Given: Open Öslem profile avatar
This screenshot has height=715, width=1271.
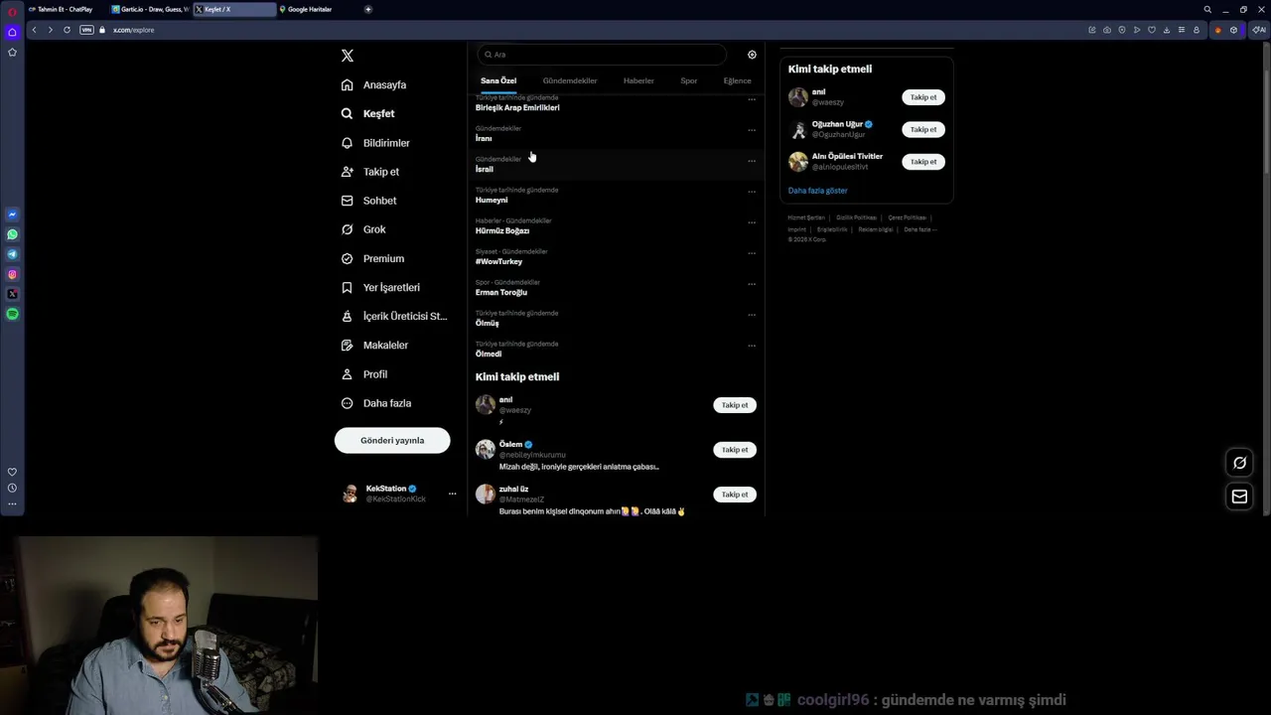Looking at the screenshot, I should pos(486,449).
